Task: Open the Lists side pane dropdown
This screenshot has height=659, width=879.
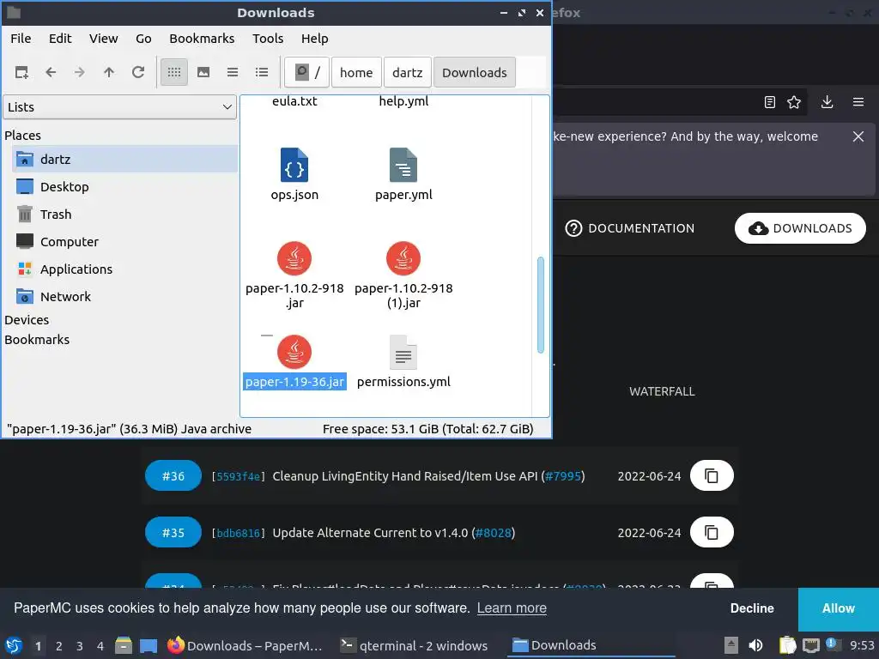Action: coord(119,107)
